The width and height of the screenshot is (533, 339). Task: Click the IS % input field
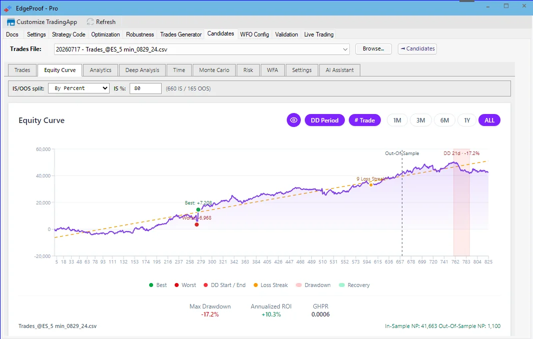coord(146,88)
